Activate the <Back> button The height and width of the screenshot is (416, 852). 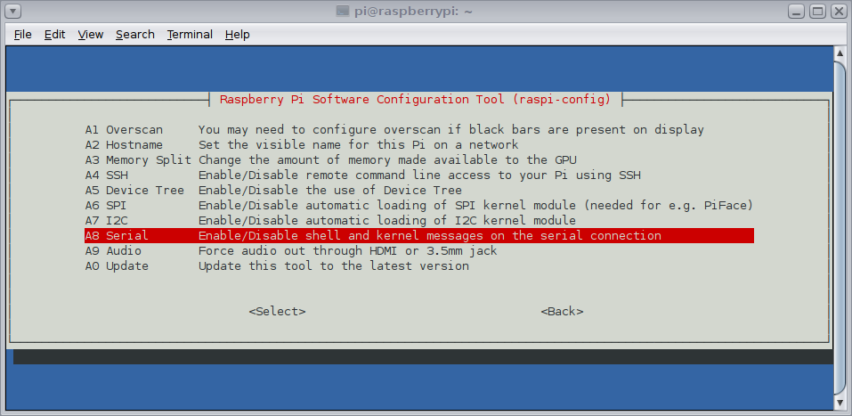click(562, 312)
